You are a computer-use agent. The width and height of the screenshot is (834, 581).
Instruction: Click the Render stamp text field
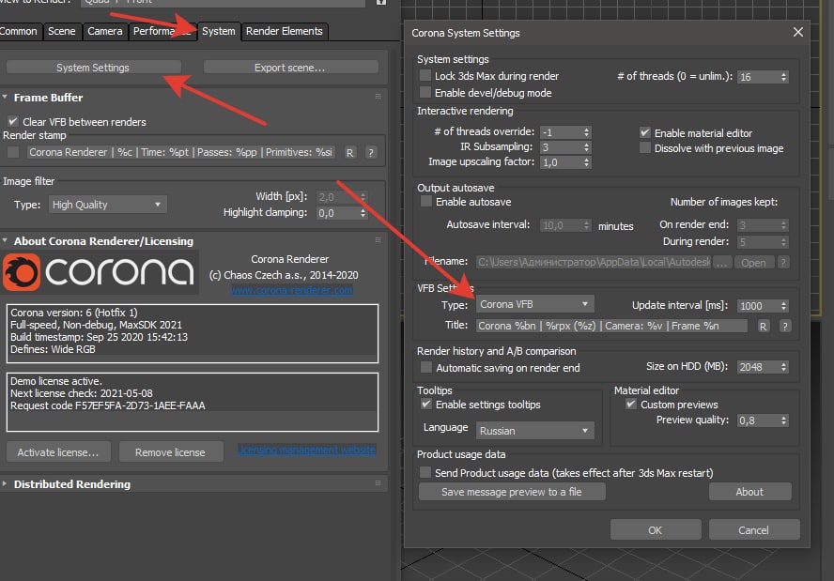click(x=181, y=153)
